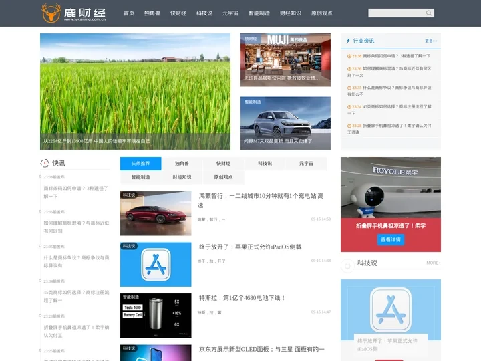The image size is (481, 361).
Task: Open 首页 in the top navigation
Action: coord(129,13)
